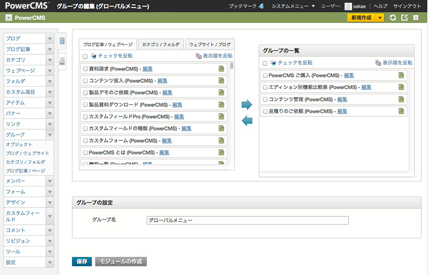Click 編集 link for 資料請求
Screen dimensions: 428x275
147,69
